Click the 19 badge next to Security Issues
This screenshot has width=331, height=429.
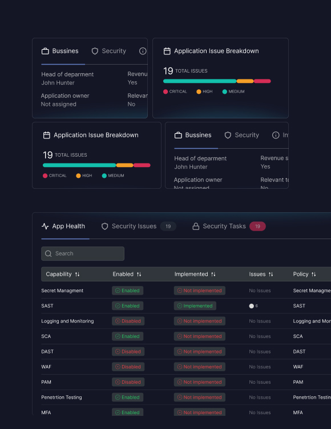pyautogui.click(x=168, y=227)
